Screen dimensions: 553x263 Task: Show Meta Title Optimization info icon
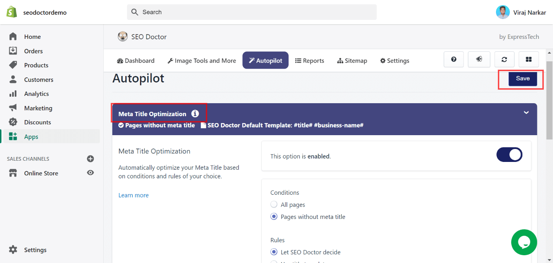point(195,114)
